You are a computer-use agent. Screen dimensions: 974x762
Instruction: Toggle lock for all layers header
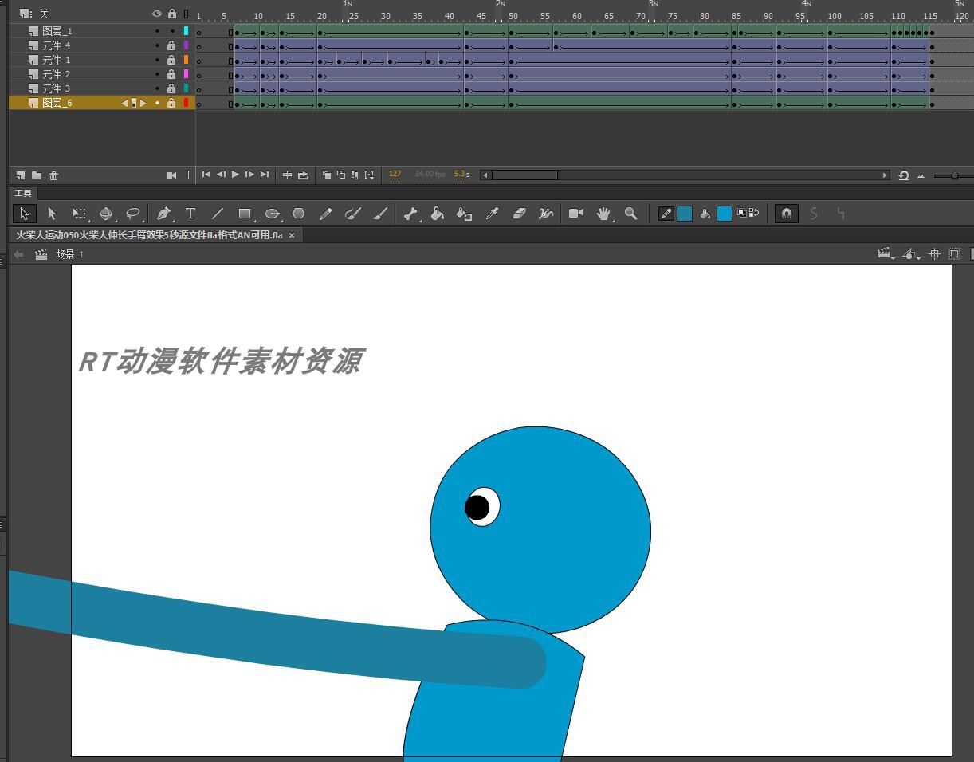coord(171,14)
